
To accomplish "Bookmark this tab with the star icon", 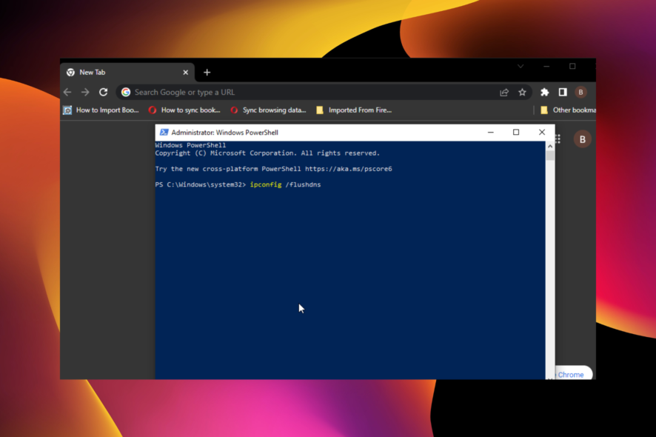I will [522, 92].
